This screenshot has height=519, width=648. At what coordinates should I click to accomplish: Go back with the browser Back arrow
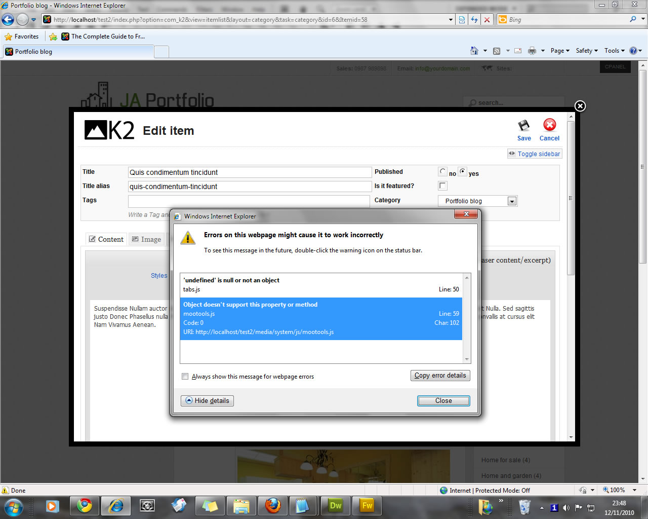(8, 20)
